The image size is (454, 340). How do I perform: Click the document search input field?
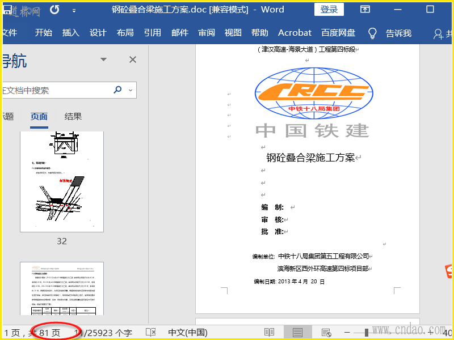click(x=56, y=90)
